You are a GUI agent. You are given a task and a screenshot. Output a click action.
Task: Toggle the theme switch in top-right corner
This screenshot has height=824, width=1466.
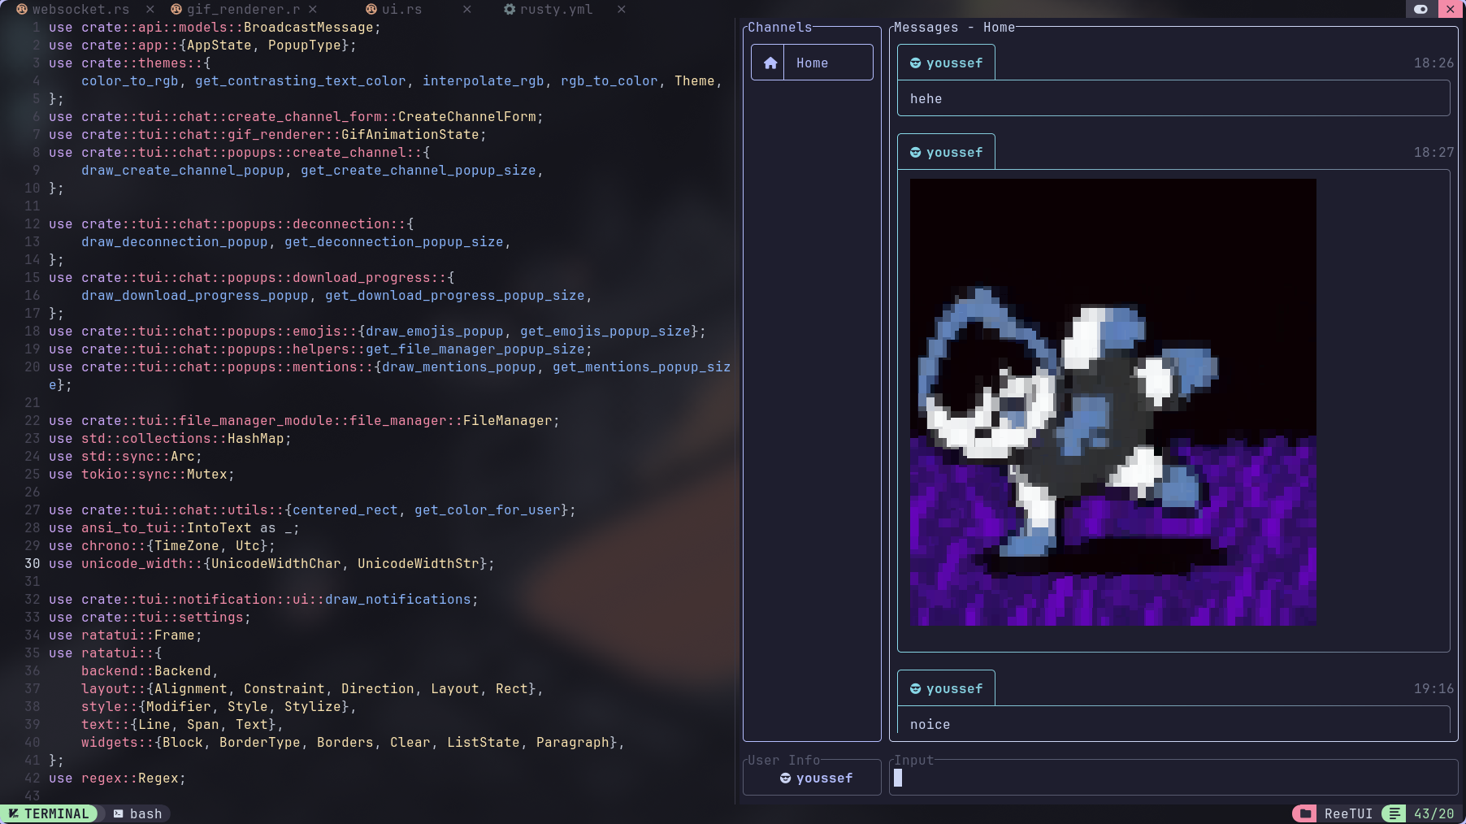click(x=1420, y=9)
